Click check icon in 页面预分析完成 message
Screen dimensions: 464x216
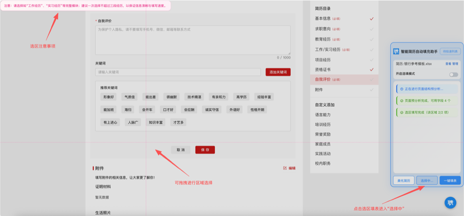(401, 100)
